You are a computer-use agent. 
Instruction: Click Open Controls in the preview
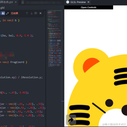tap(89, 7)
